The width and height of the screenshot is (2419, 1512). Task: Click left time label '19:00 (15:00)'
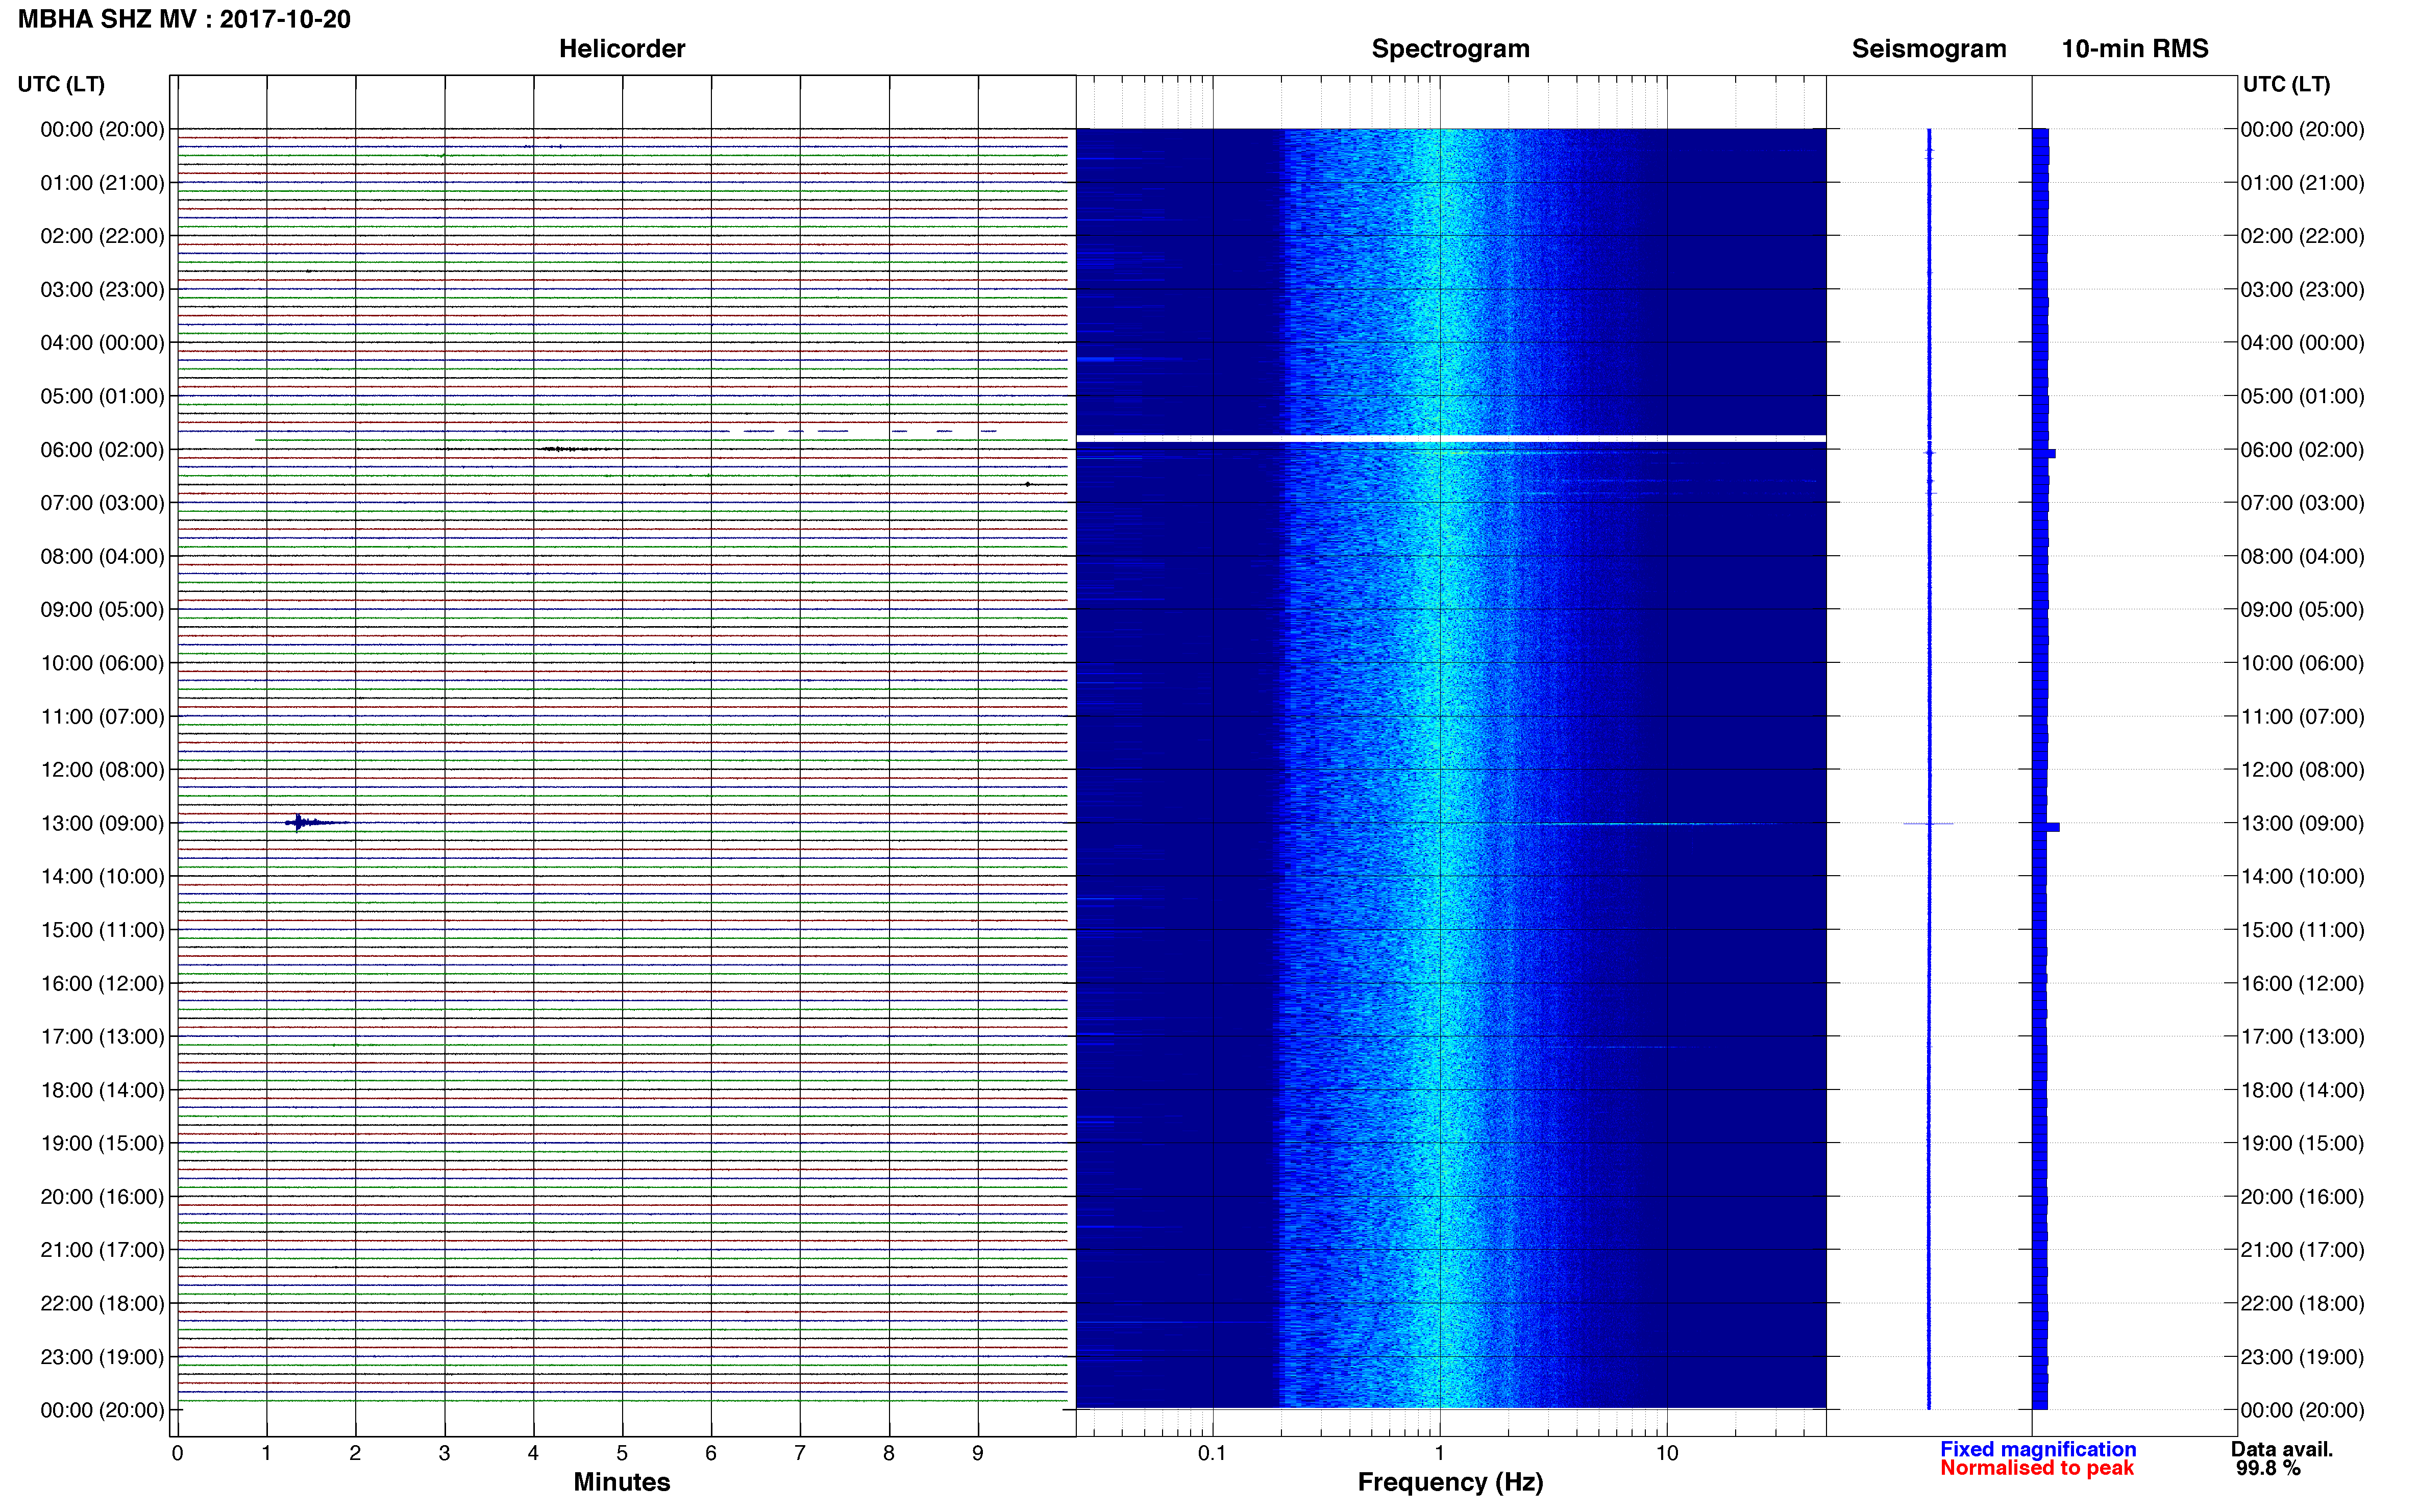coord(102,1143)
